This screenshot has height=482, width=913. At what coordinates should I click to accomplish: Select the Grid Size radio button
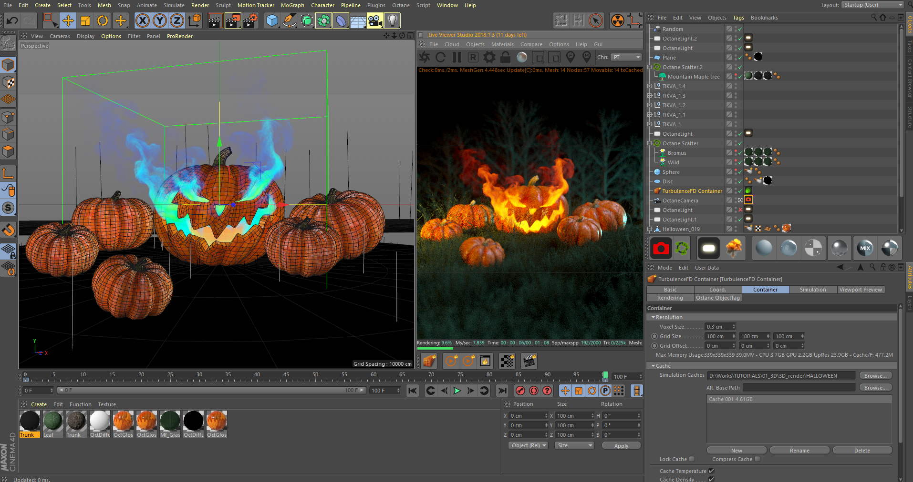[x=654, y=336]
